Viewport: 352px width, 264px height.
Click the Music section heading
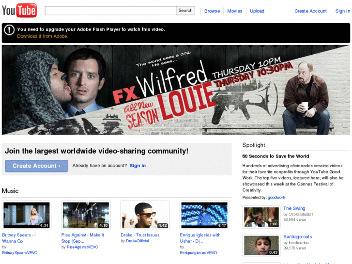pos(10,191)
